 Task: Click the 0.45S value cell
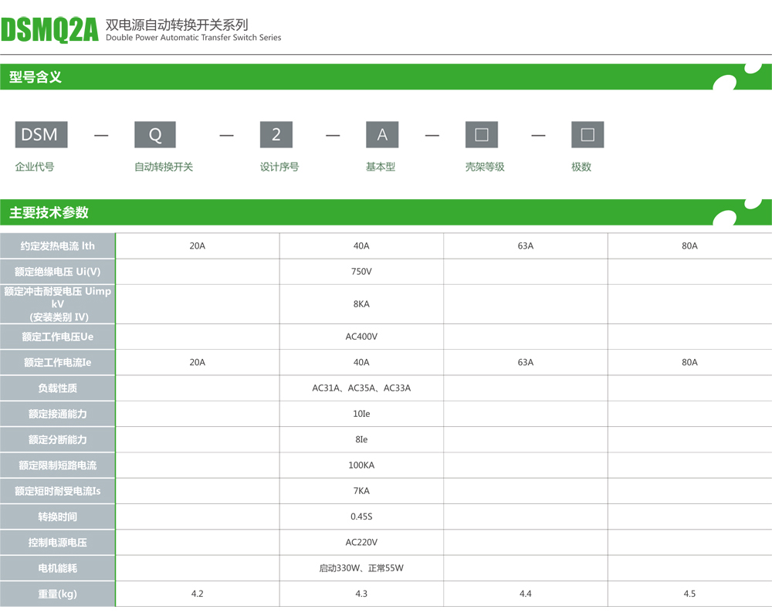361,516
